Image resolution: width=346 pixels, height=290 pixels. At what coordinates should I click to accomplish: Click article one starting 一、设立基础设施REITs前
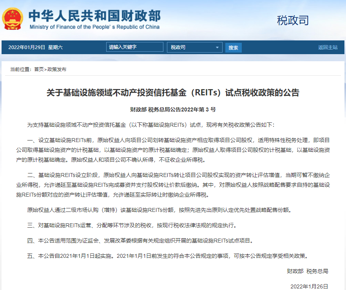click(173, 150)
